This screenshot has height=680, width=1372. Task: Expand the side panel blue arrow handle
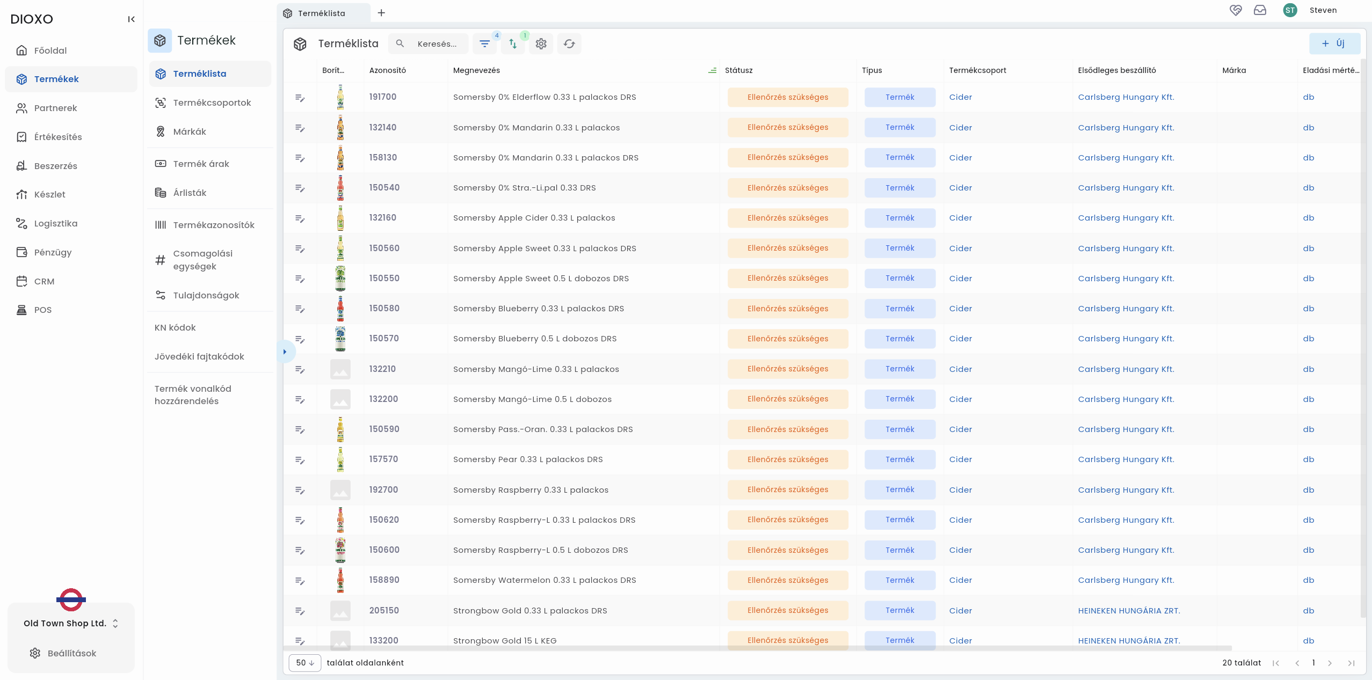tap(285, 352)
